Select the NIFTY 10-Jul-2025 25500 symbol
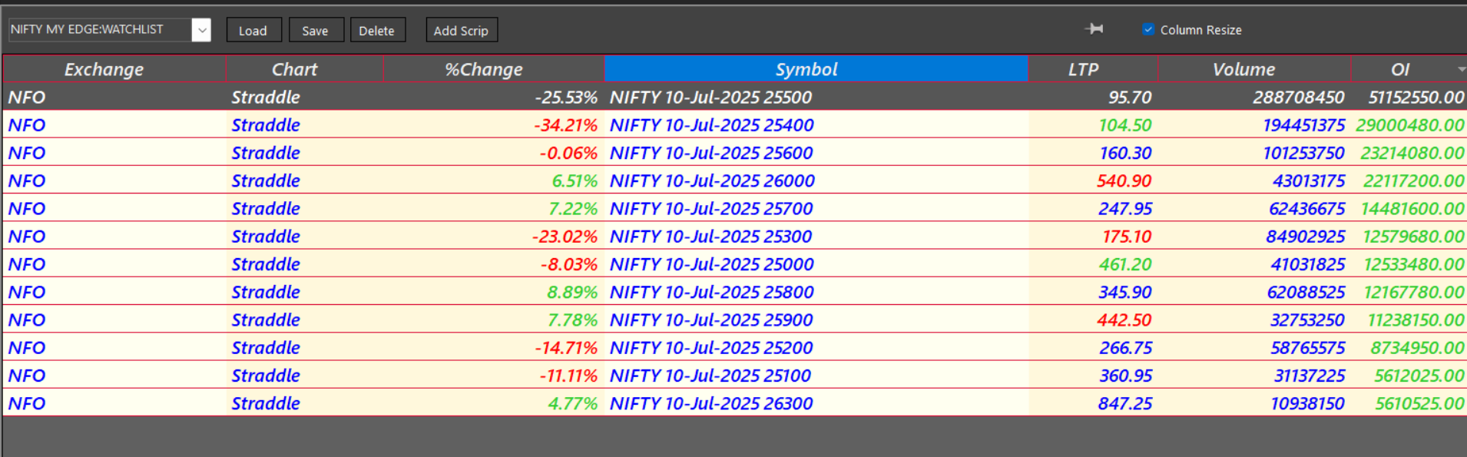The image size is (1467, 457). tap(711, 98)
